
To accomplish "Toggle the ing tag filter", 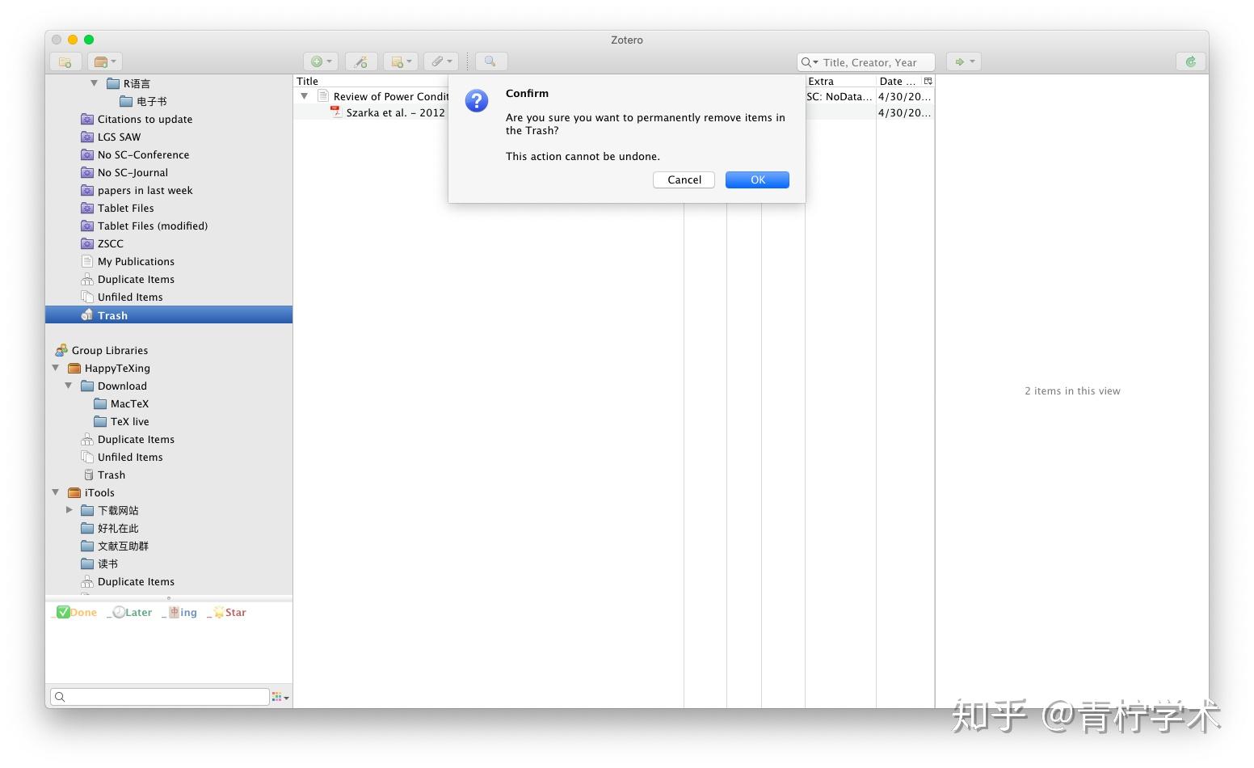I will pos(179,612).
